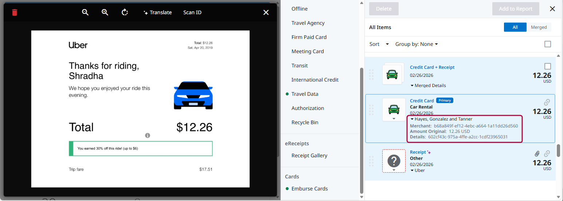Close the receipt image viewer
The image size is (563, 201).
[x=266, y=12]
